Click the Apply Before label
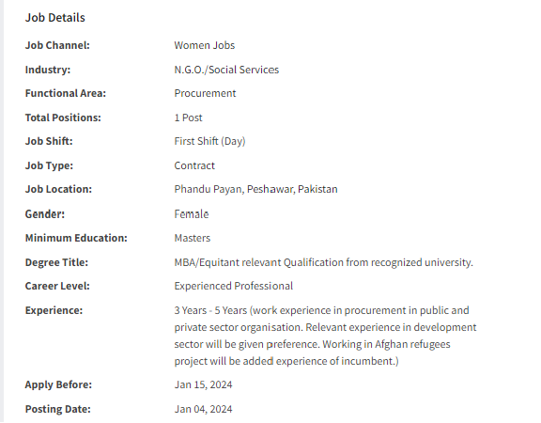 [58, 384]
